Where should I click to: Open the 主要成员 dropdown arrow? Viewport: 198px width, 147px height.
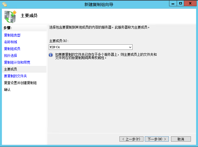(x=130, y=47)
